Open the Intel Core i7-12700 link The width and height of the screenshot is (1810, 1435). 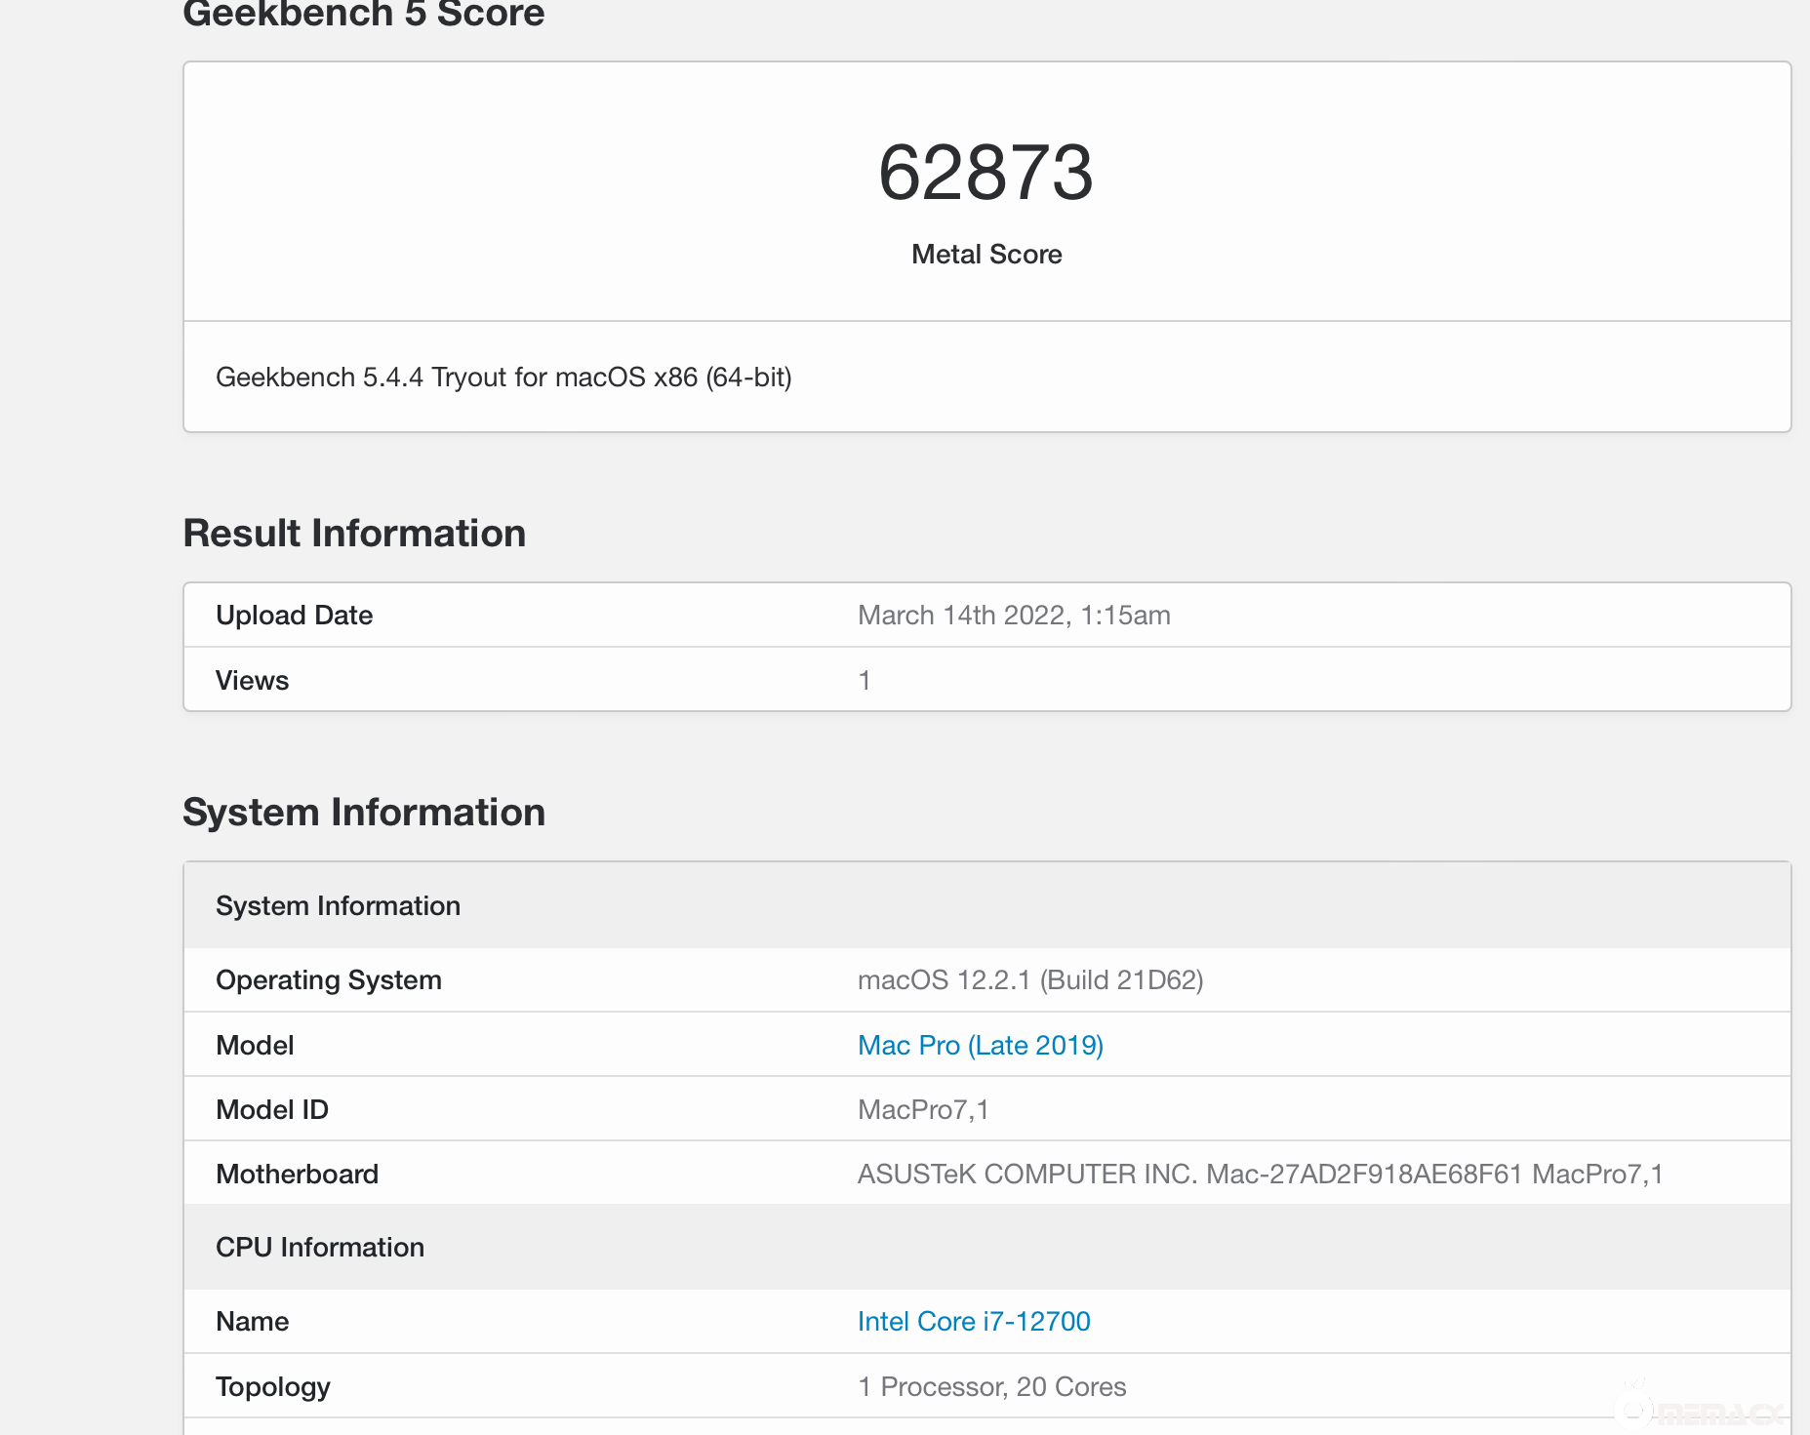click(x=973, y=1321)
